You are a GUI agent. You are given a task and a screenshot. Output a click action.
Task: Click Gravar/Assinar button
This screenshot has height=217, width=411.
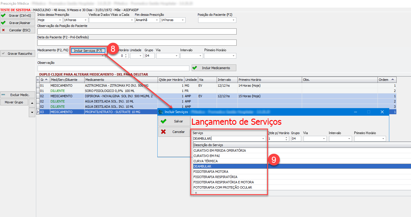18,23
